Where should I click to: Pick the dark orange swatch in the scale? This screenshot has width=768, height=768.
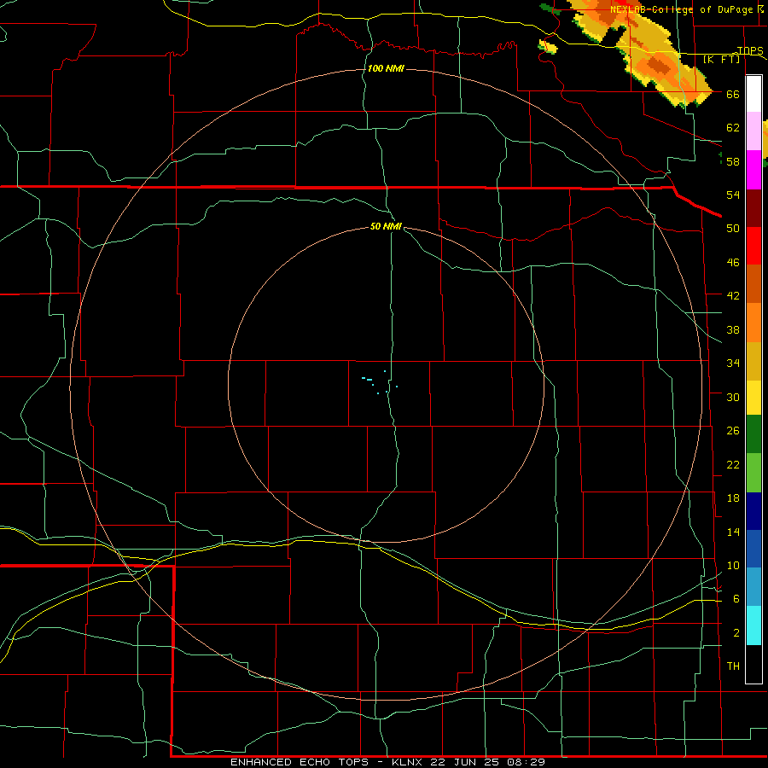(753, 284)
